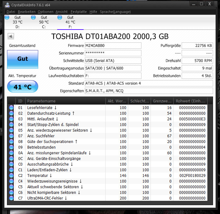
Task: Click the blue Gut health status button
Action: pos(23,59)
